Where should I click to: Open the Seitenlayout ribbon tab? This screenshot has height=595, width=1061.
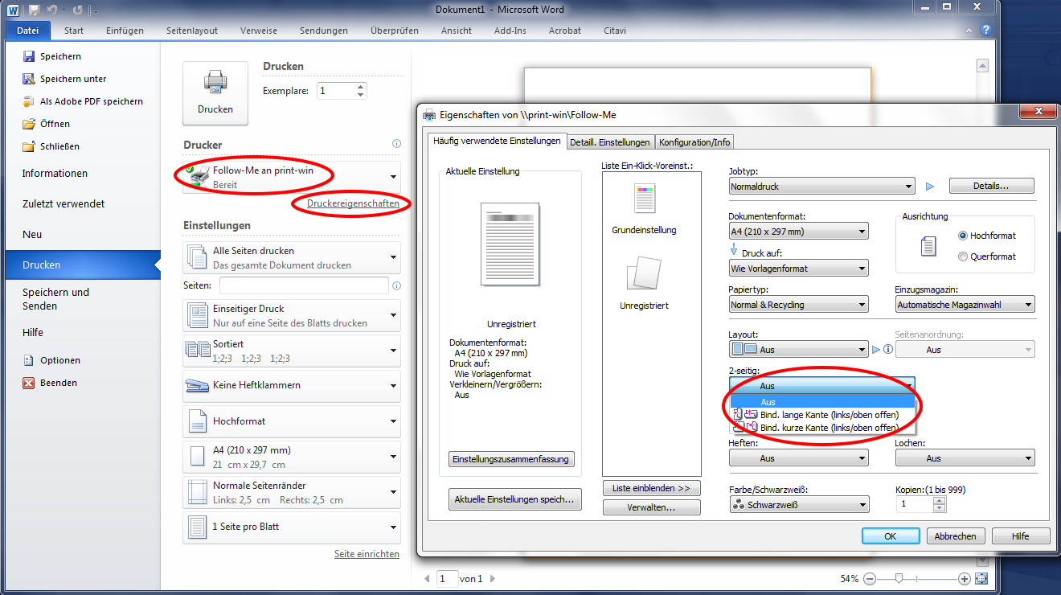tap(192, 31)
